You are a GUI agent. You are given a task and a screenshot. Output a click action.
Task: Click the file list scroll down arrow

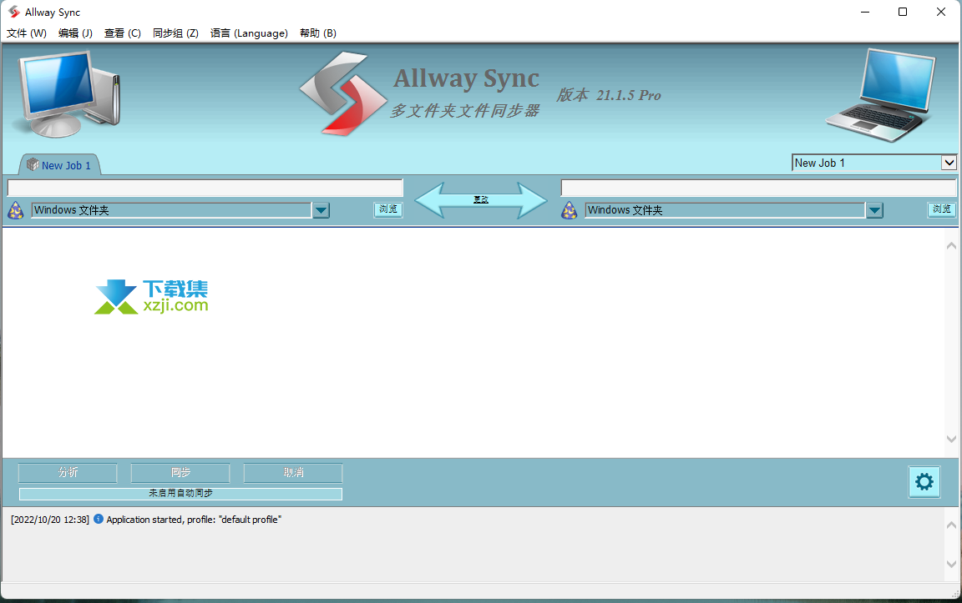pyautogui.click(x=951, y=439)
